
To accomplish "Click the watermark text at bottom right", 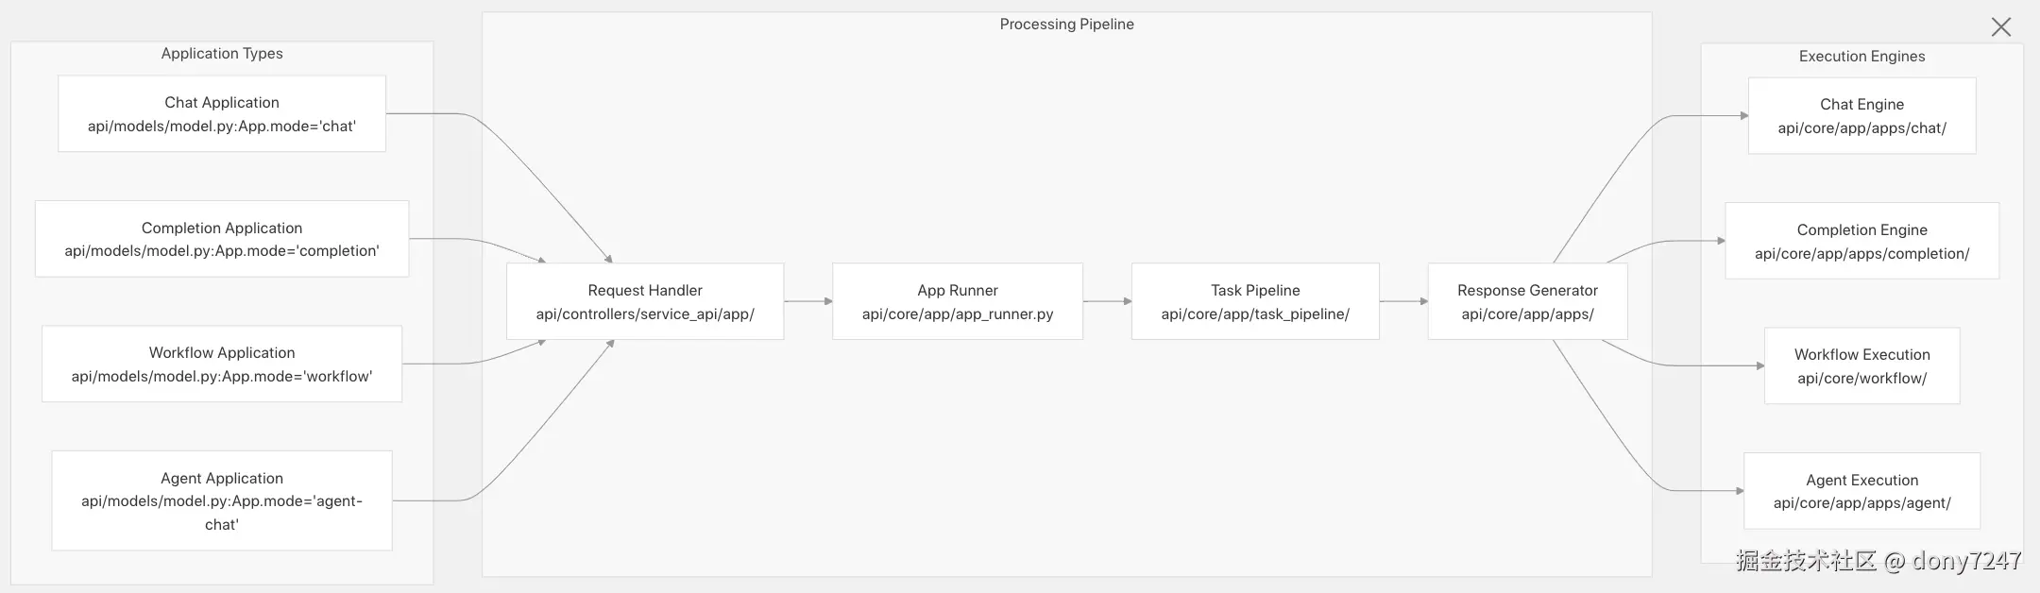I will point(1878,561).
